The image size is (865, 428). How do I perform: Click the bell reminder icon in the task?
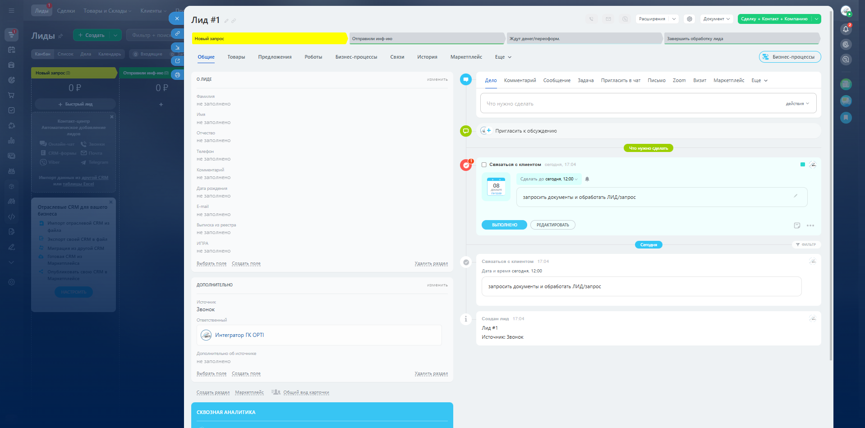tap(587, 179)
